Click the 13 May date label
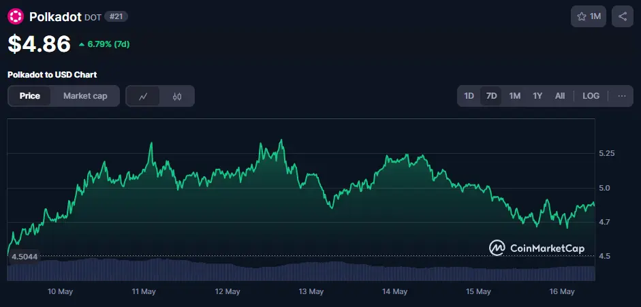Screen dimensions: 641x307 click(311, 291)
